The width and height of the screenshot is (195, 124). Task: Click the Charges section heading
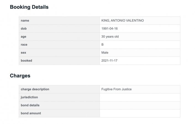click(x=20, y=76)
